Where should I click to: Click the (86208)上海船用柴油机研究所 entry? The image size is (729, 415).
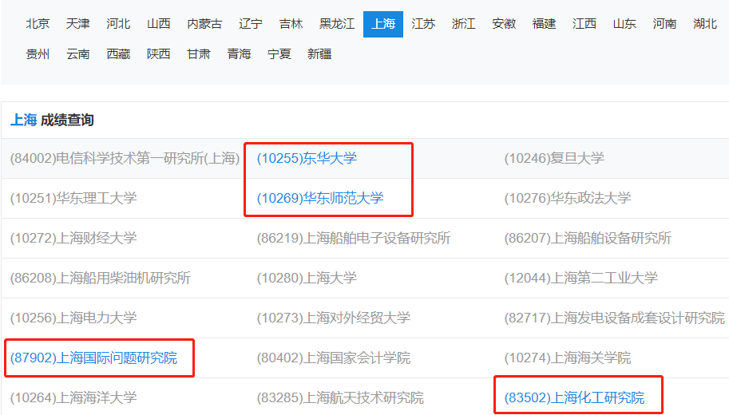[101, 279]
